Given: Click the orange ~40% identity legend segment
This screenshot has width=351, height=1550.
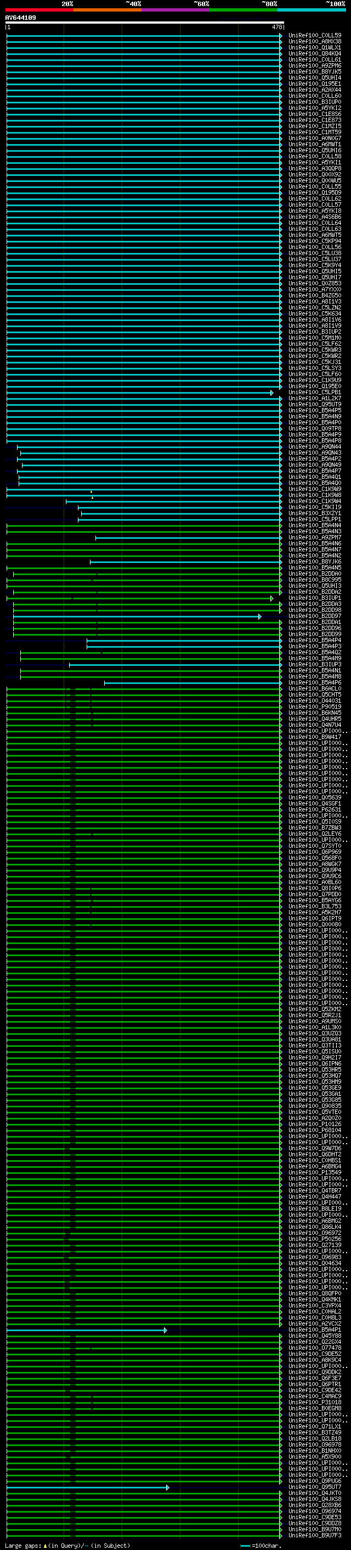Looking at the screenshot, I should 107,10.
